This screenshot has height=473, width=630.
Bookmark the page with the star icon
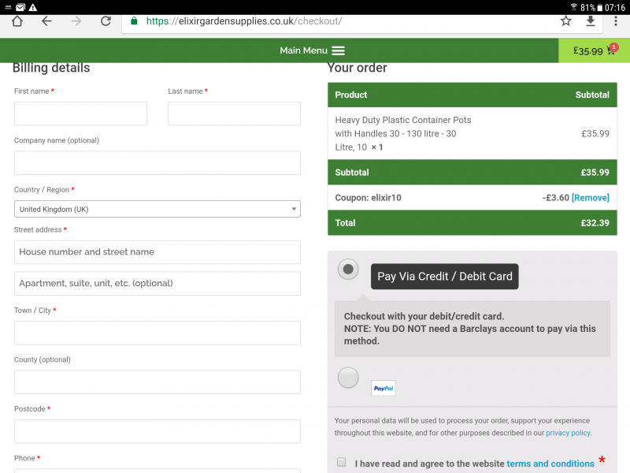[565, 21]
